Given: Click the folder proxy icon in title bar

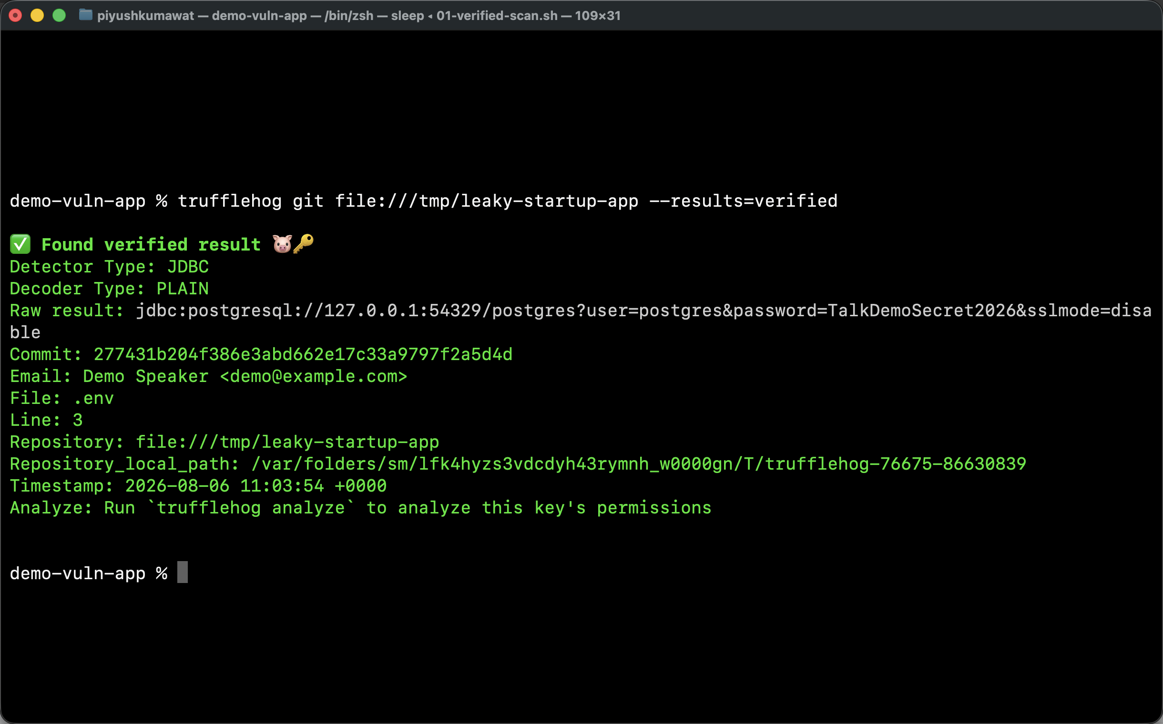Looking at the screenshot, I should pos(85,15).
